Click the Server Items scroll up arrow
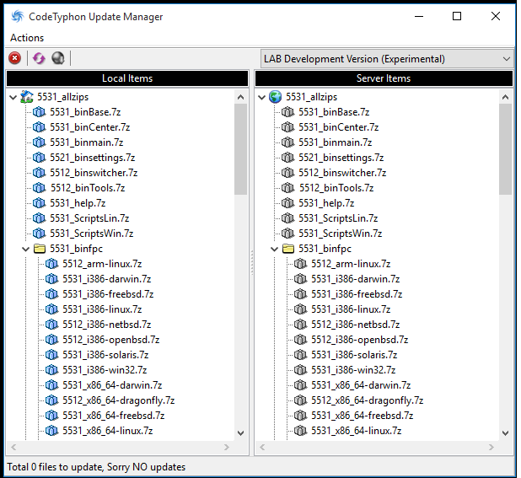The width and height of the screenshot is (521, 478). click(505, 97)
